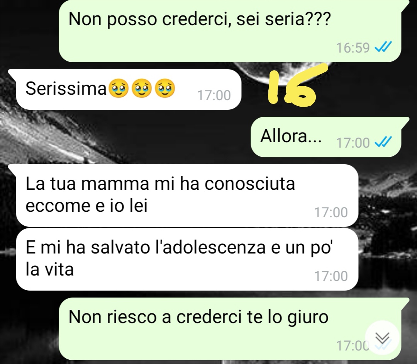Select the 'Non posso crederci, sei seria???' message
The width and height of the screenshot is (417, 364).
[230, 31]
